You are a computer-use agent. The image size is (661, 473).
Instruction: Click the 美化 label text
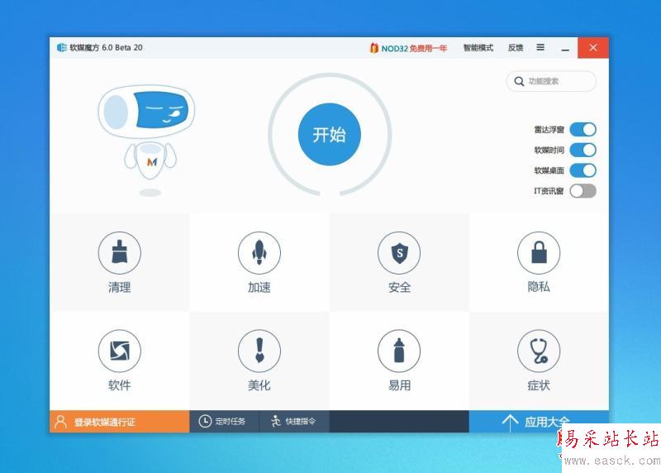coord(259,385)
